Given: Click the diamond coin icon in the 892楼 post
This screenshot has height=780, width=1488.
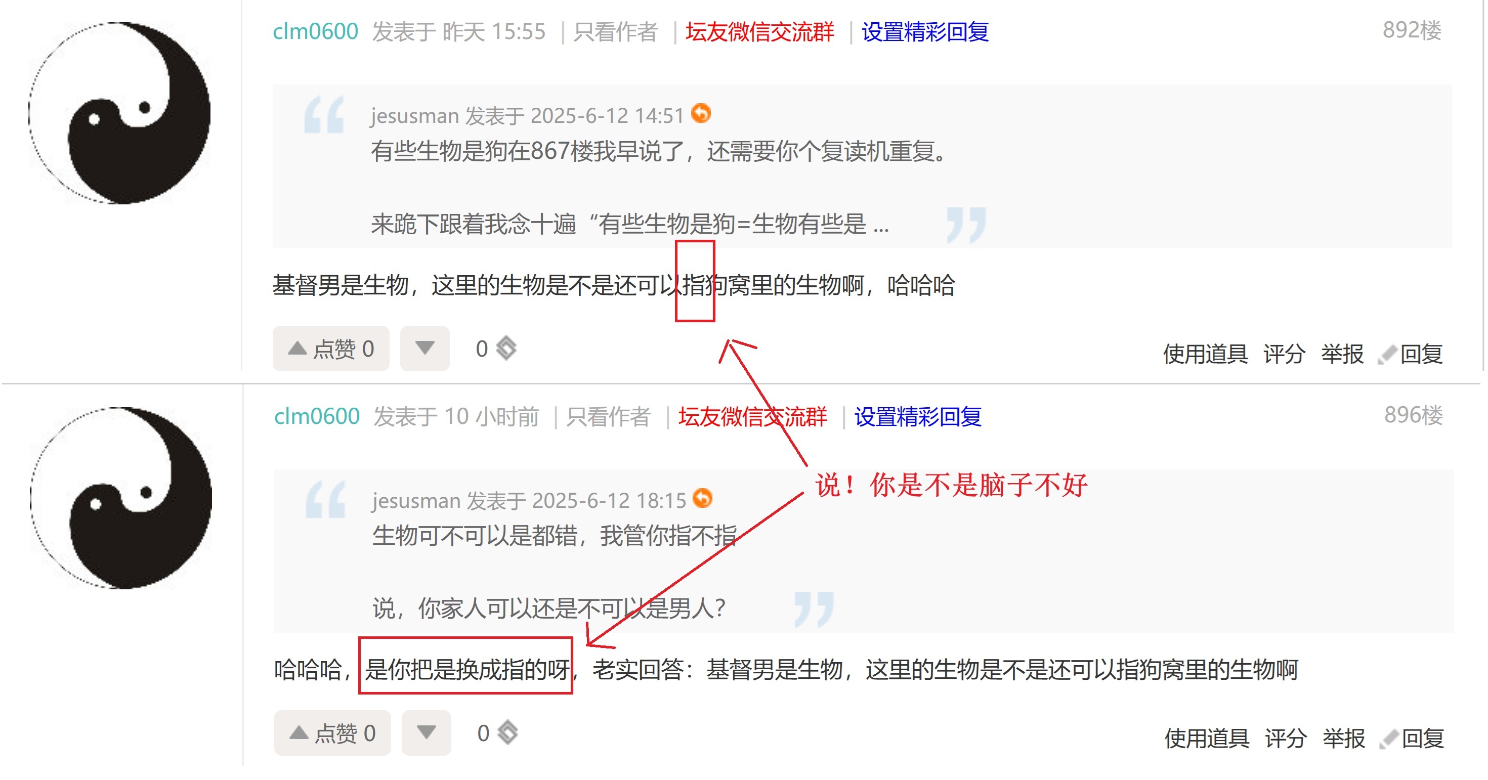Looking at the screenshot, I should (x=506, y=348).
